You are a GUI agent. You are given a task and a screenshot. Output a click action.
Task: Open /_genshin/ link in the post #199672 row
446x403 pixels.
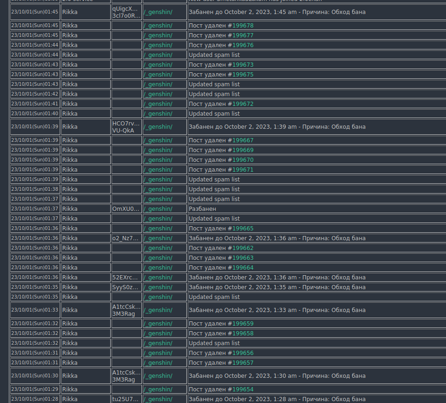point(158,104)
